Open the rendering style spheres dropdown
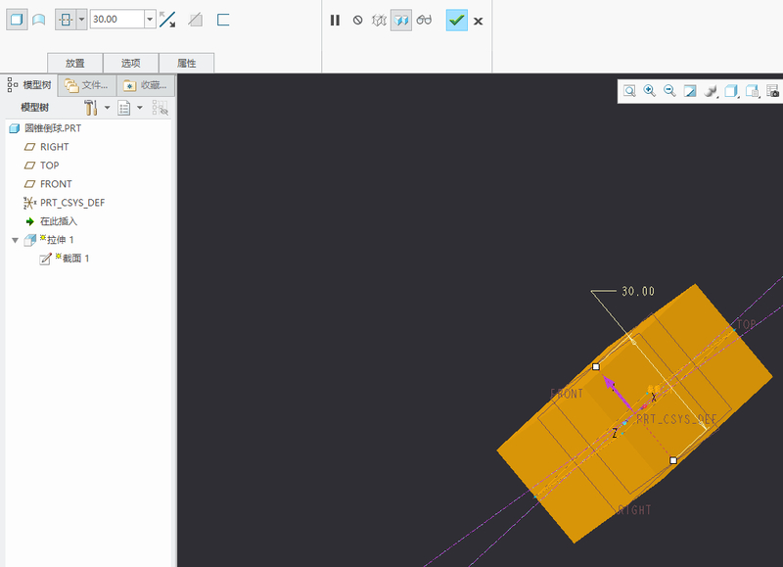The image size is (783, 567). [711, 91]
